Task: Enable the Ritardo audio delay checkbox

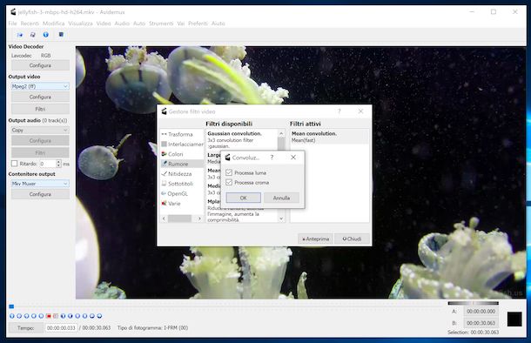Action: click(x=15, y=164)
